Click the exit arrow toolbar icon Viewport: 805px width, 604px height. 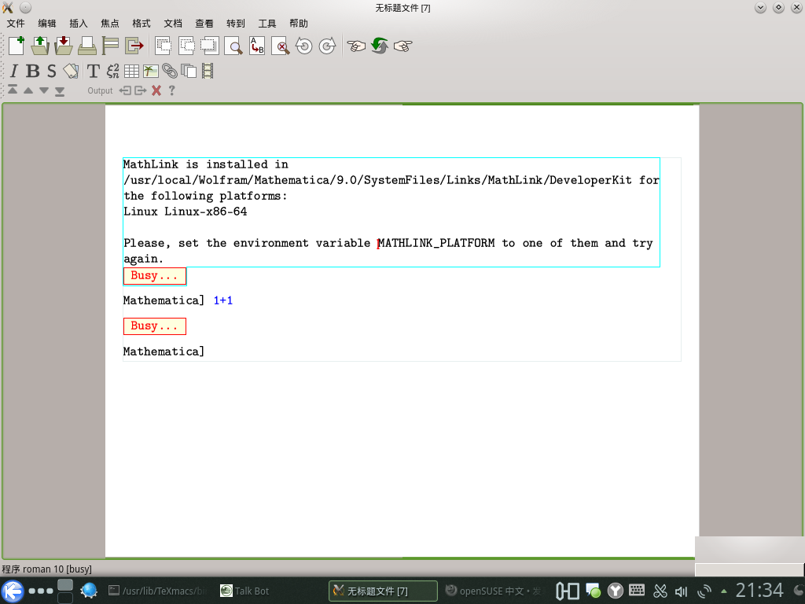pos(134,46)
